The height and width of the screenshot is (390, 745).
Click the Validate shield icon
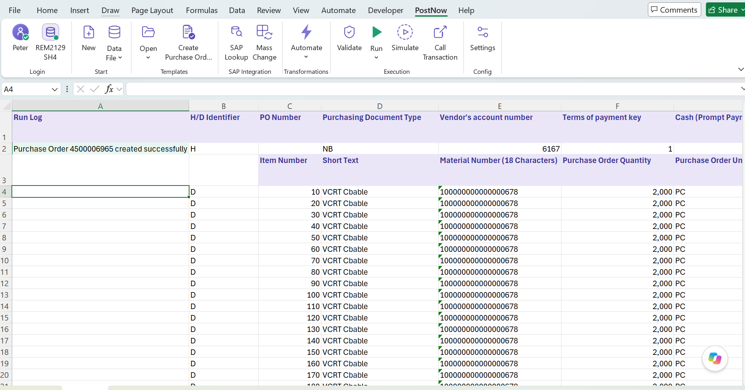349,32
